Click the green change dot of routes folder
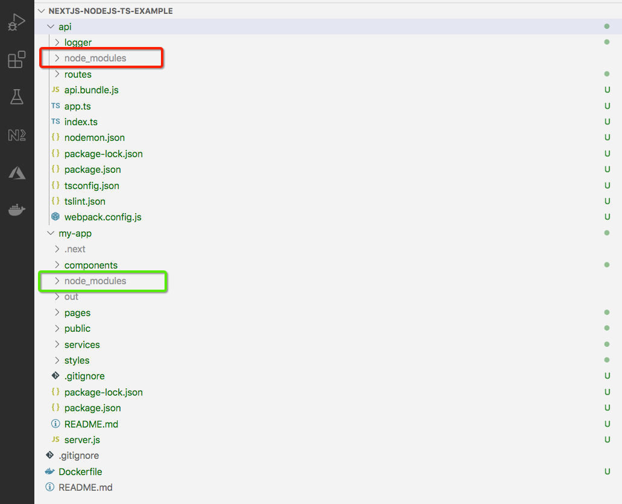Viewport: 622px width, 504px height. point(606,73)
